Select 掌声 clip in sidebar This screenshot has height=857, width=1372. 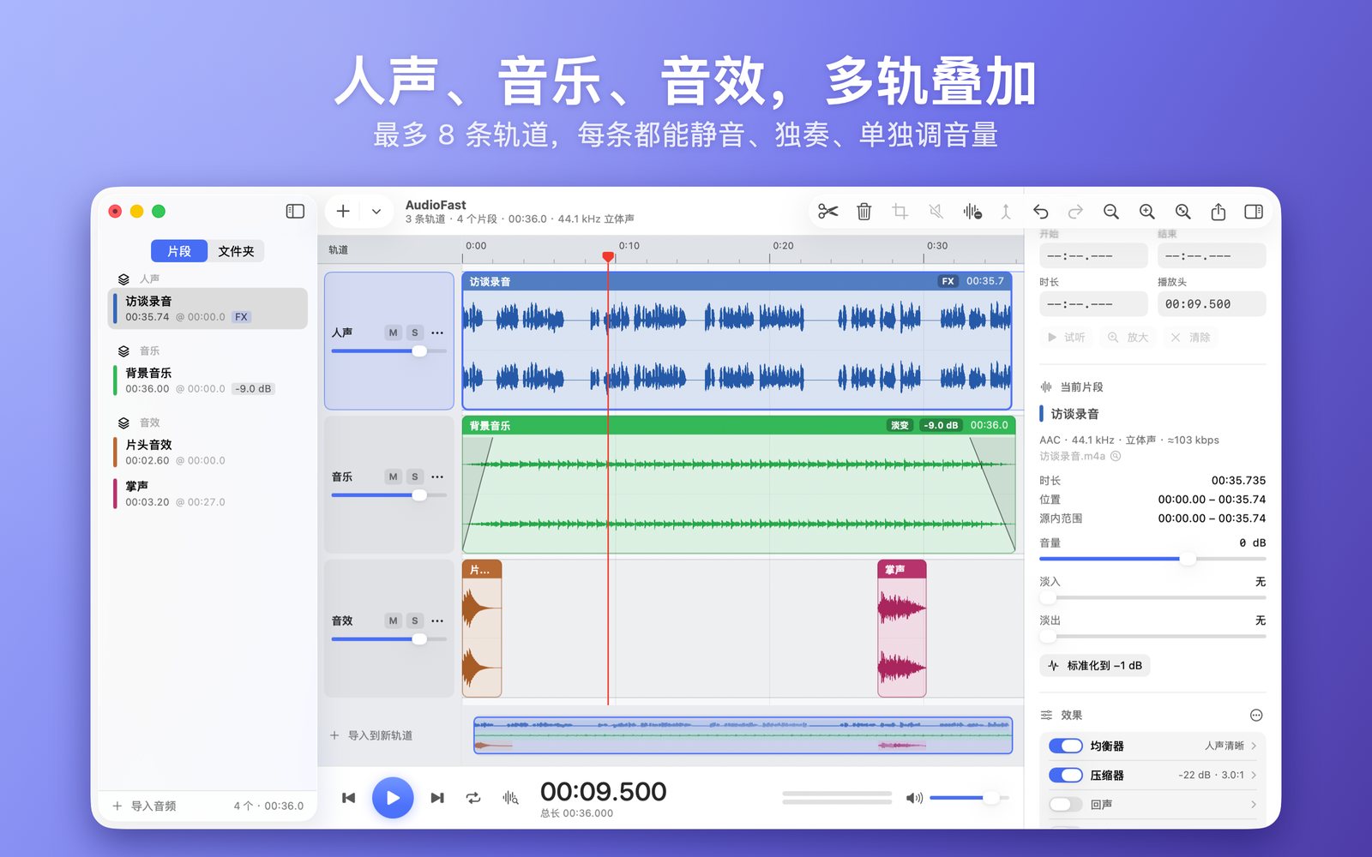[x=208, y=494]
